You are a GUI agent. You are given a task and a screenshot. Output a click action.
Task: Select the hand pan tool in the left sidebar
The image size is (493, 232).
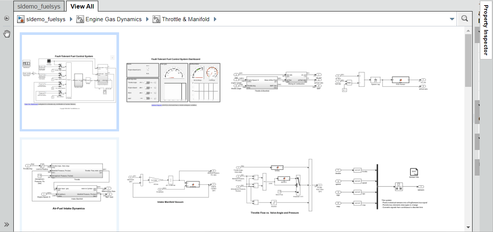[6, 33]
